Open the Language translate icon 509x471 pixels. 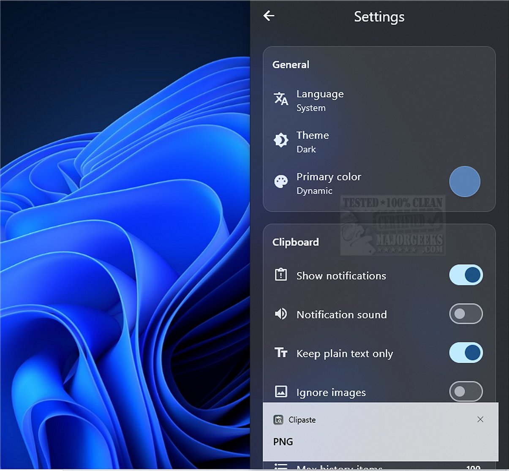[x=280, y=100]
